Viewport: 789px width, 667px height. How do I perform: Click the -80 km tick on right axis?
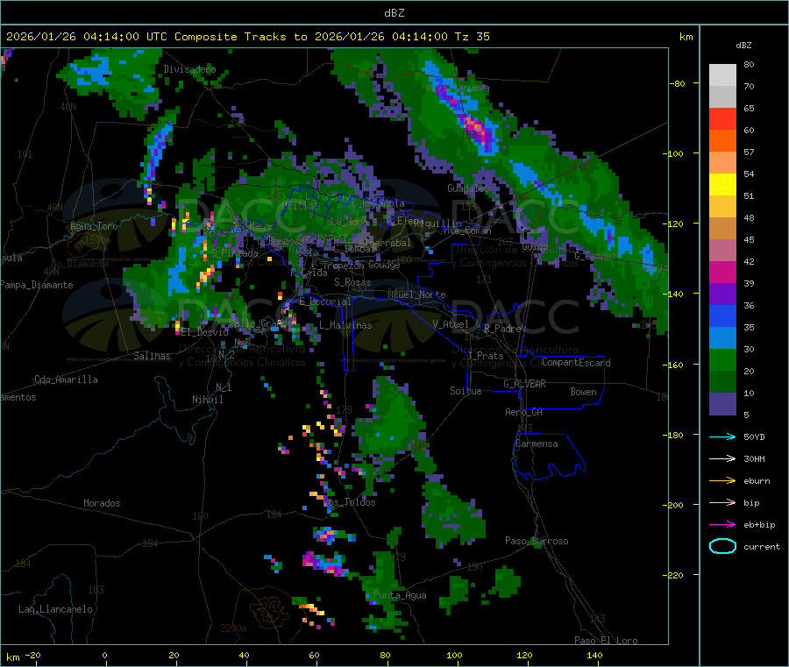pos(677,83)
